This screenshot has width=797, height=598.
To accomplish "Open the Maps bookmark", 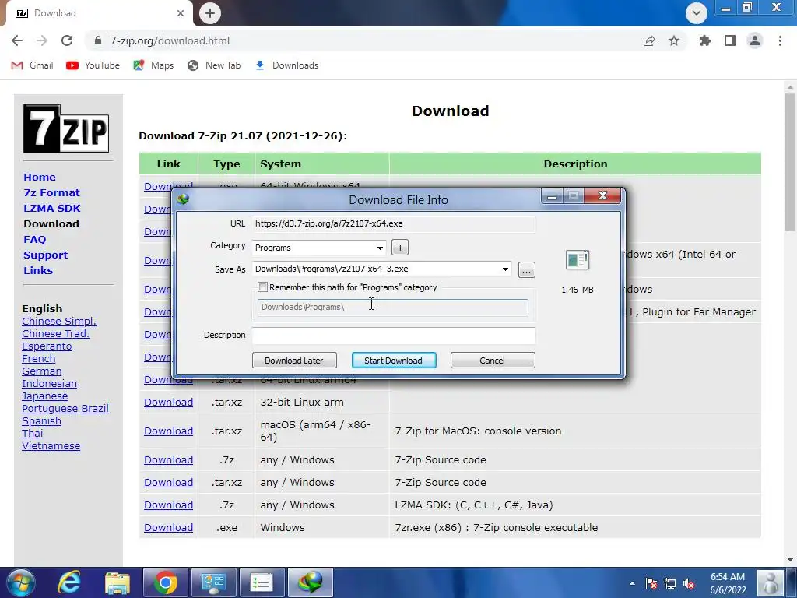I will pos(153,65).
